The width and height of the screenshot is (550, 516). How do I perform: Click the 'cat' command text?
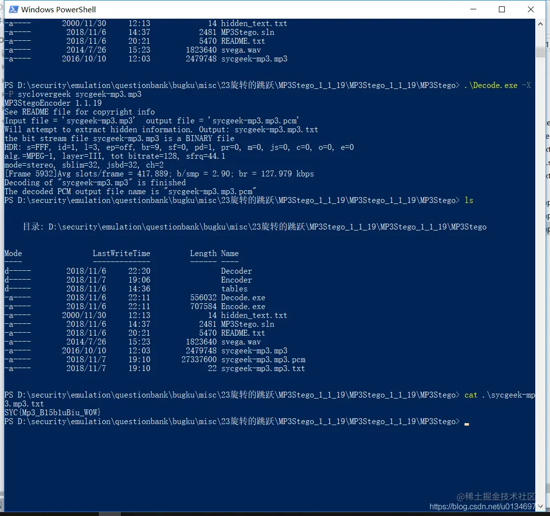click(471, 395)
